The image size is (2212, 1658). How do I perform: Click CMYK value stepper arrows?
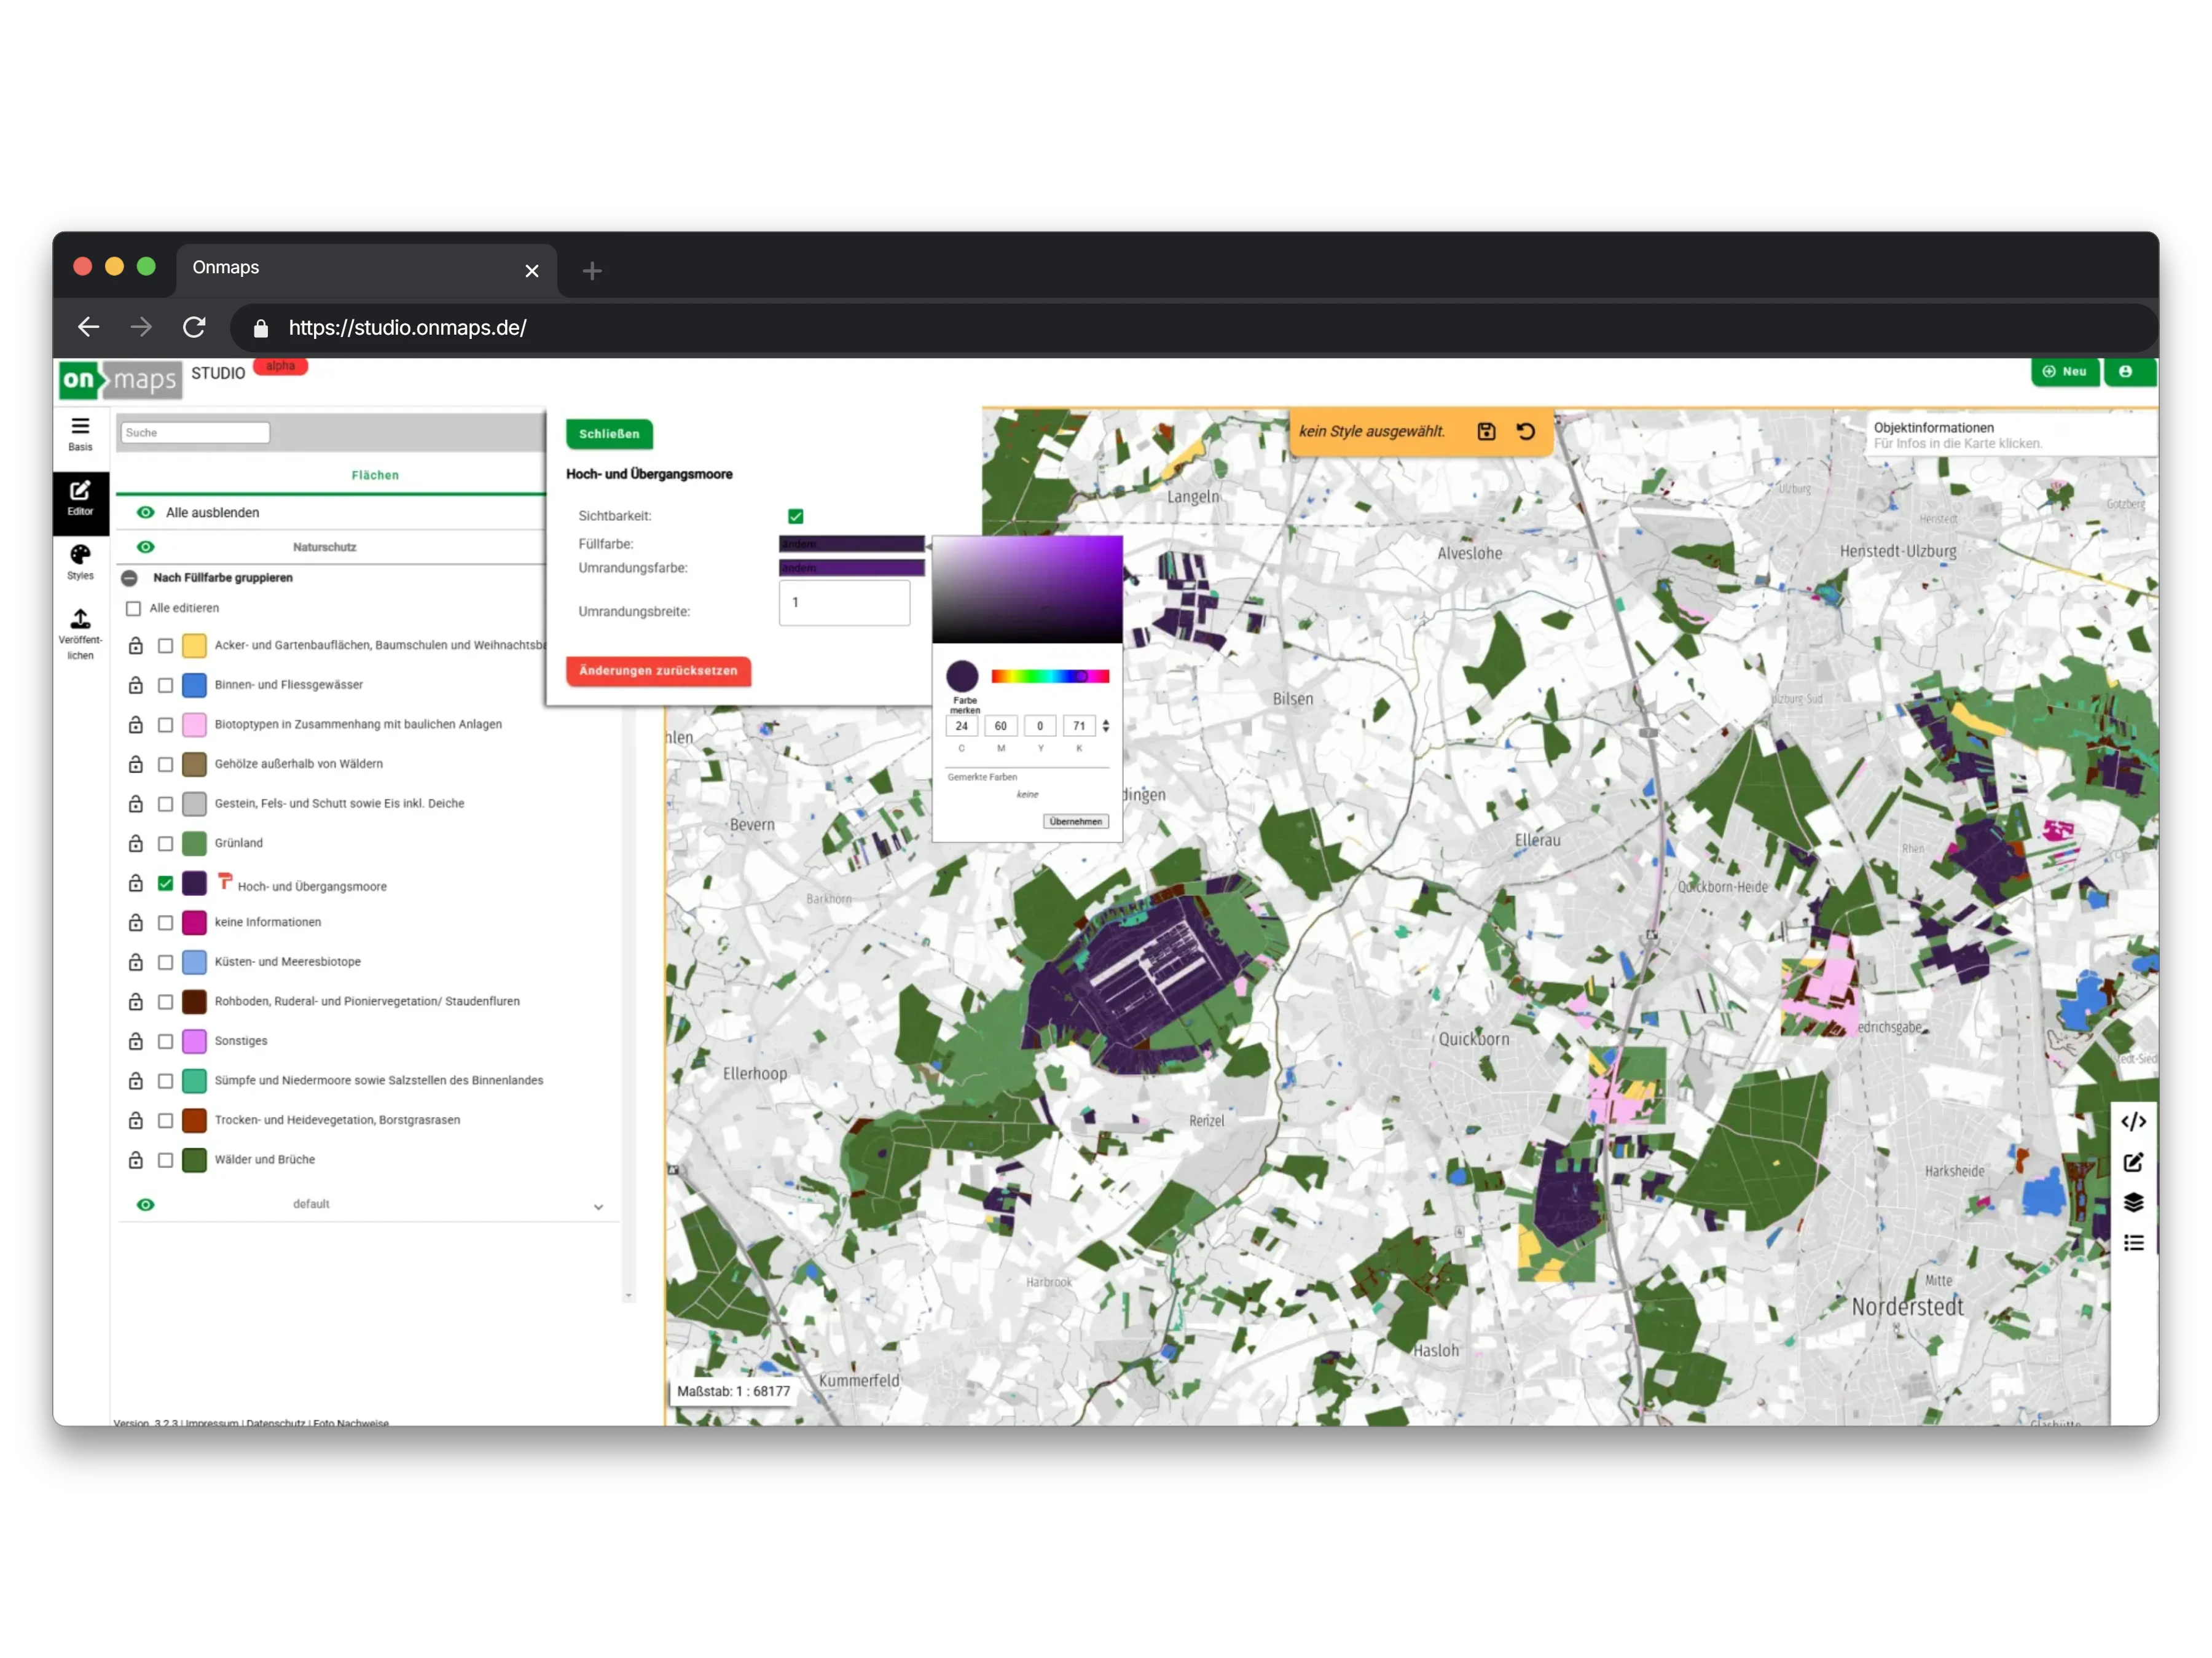click(x=1105, y=726)
